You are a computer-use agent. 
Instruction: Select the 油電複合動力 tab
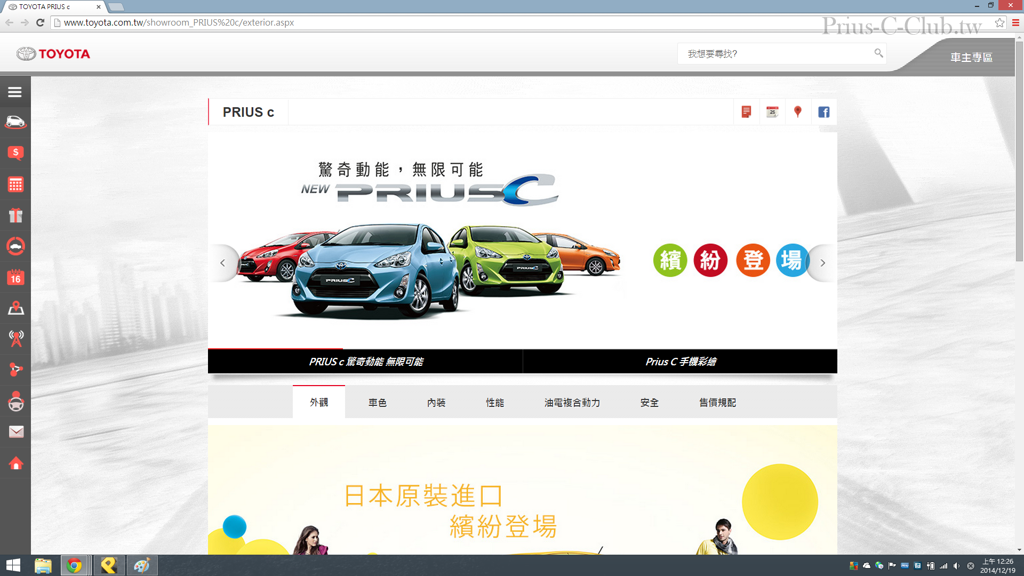[572, 403]
